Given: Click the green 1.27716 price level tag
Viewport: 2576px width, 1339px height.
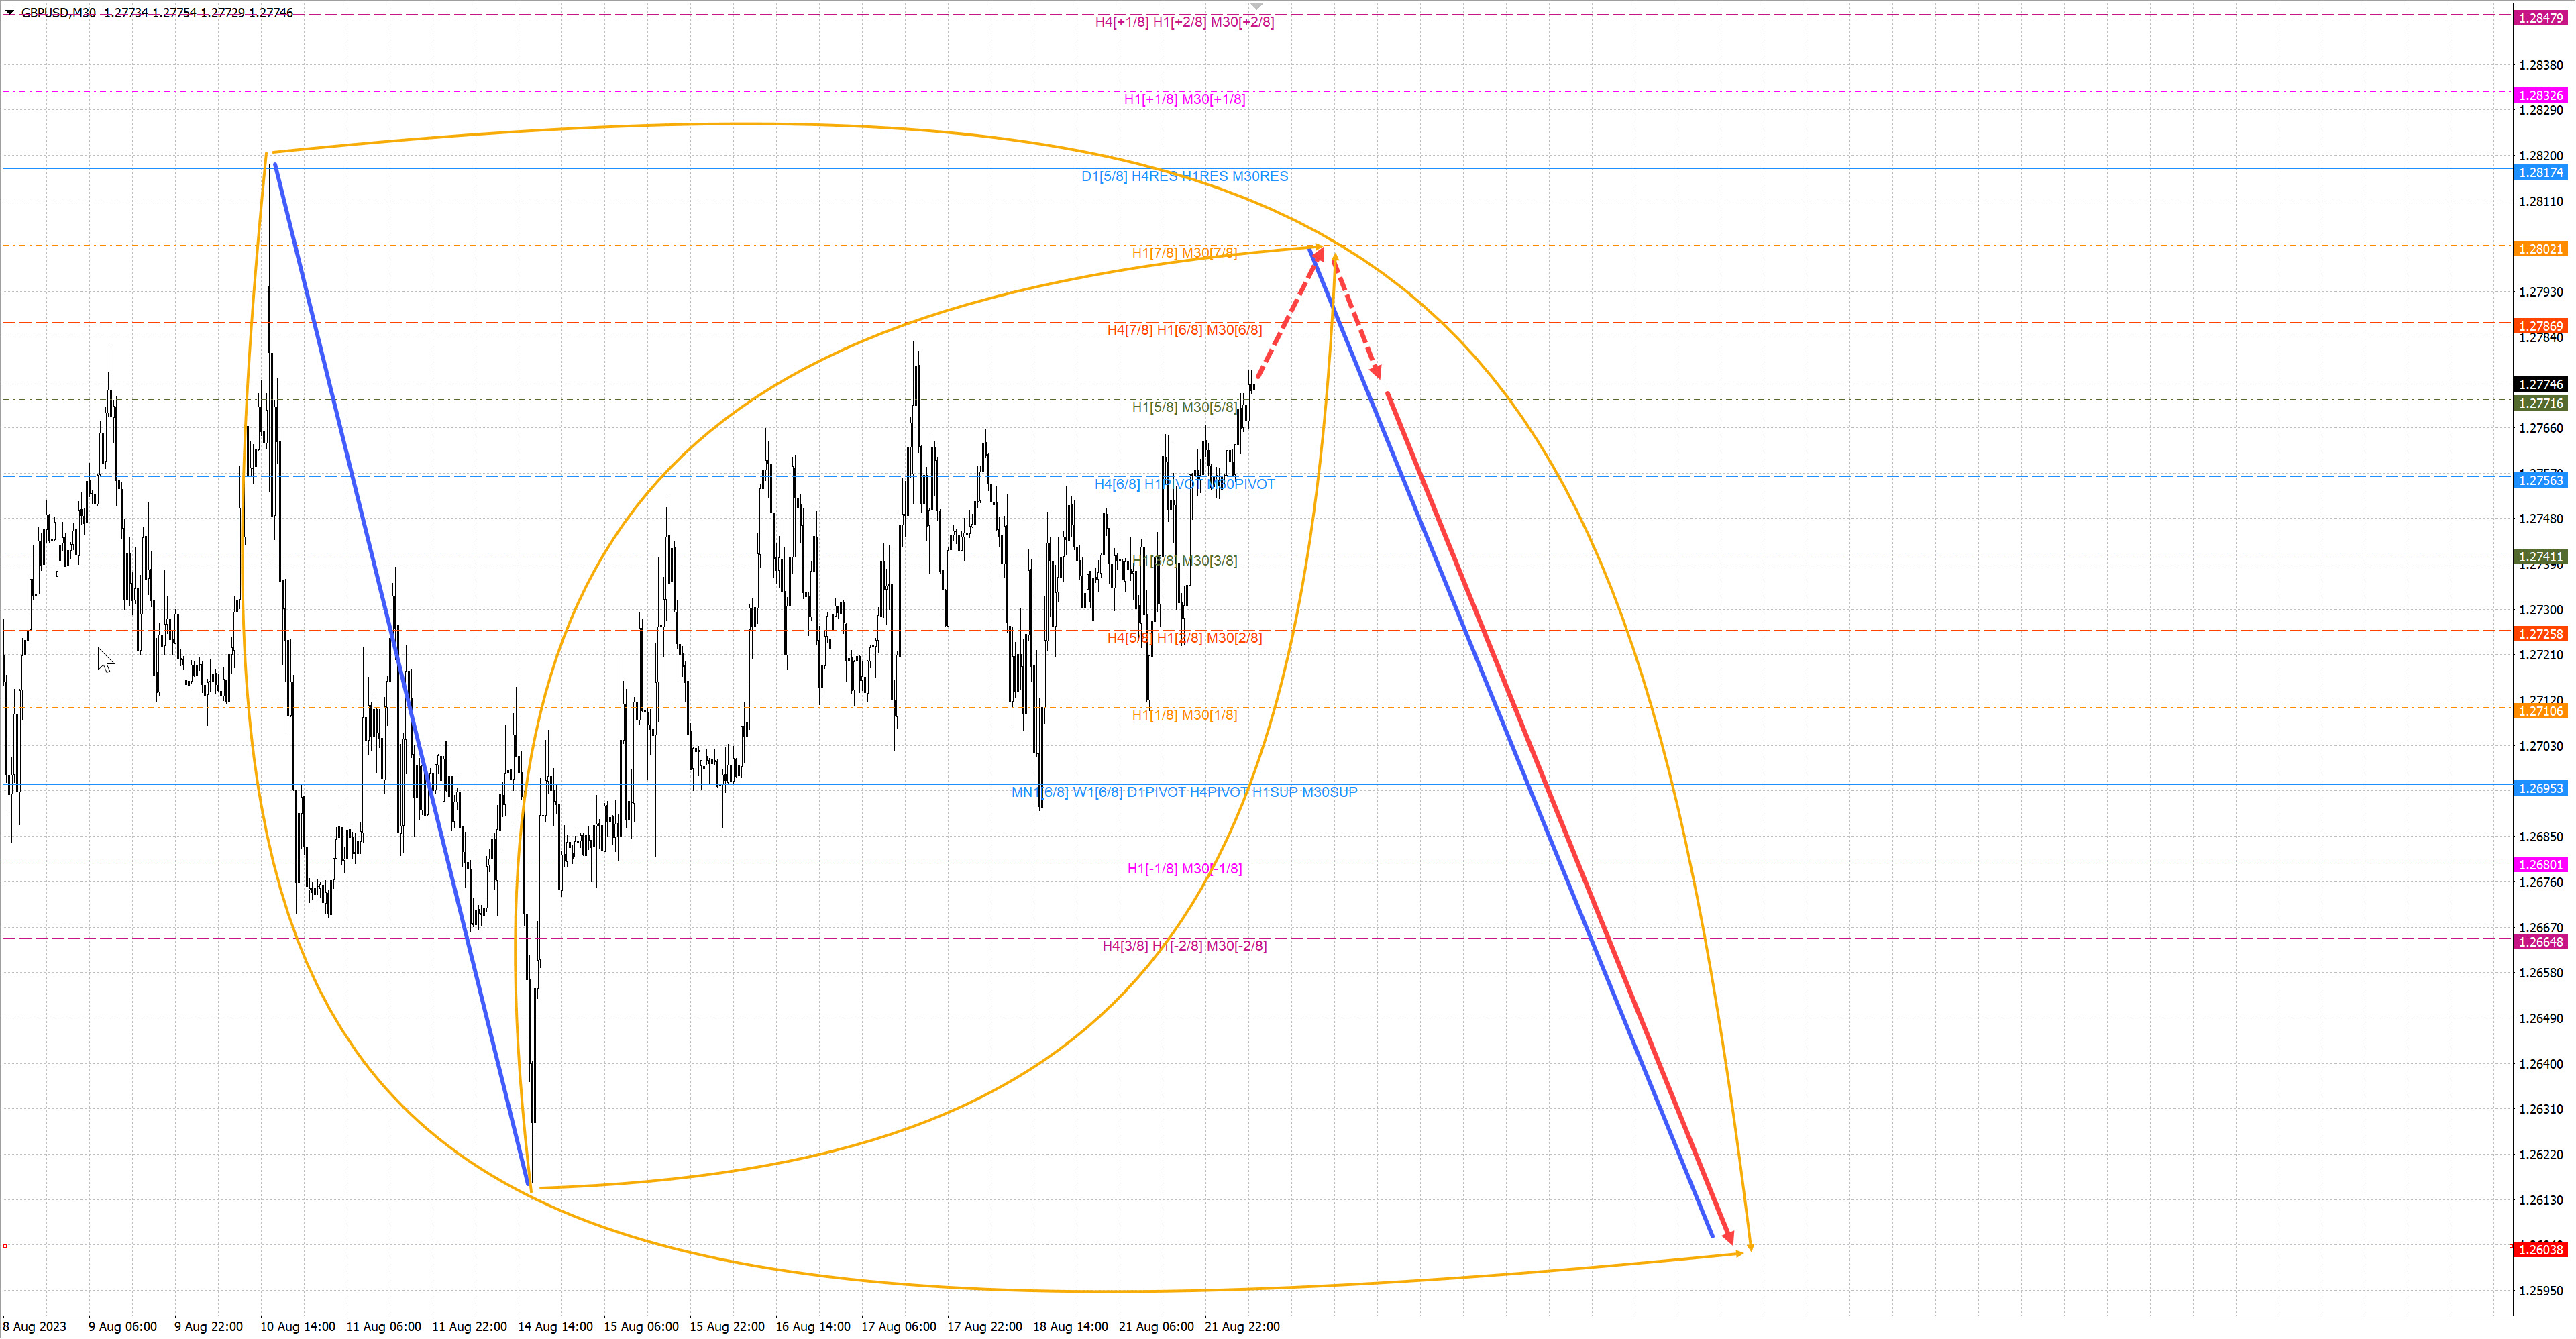Looking at the screenshot, I should (2540, 403).
